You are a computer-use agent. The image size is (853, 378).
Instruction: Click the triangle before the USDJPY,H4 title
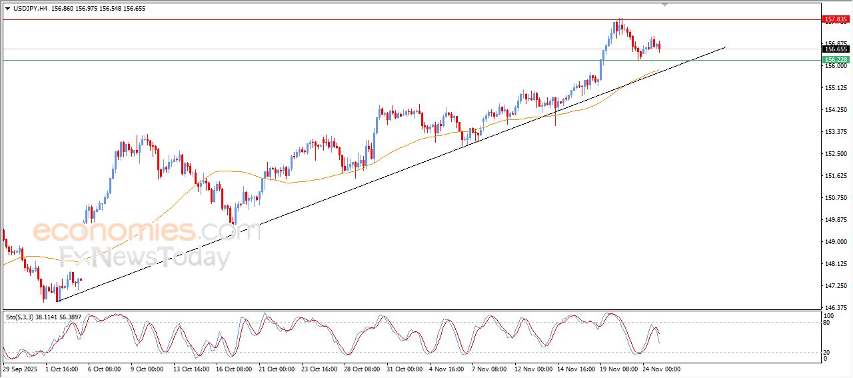point(7,9)
